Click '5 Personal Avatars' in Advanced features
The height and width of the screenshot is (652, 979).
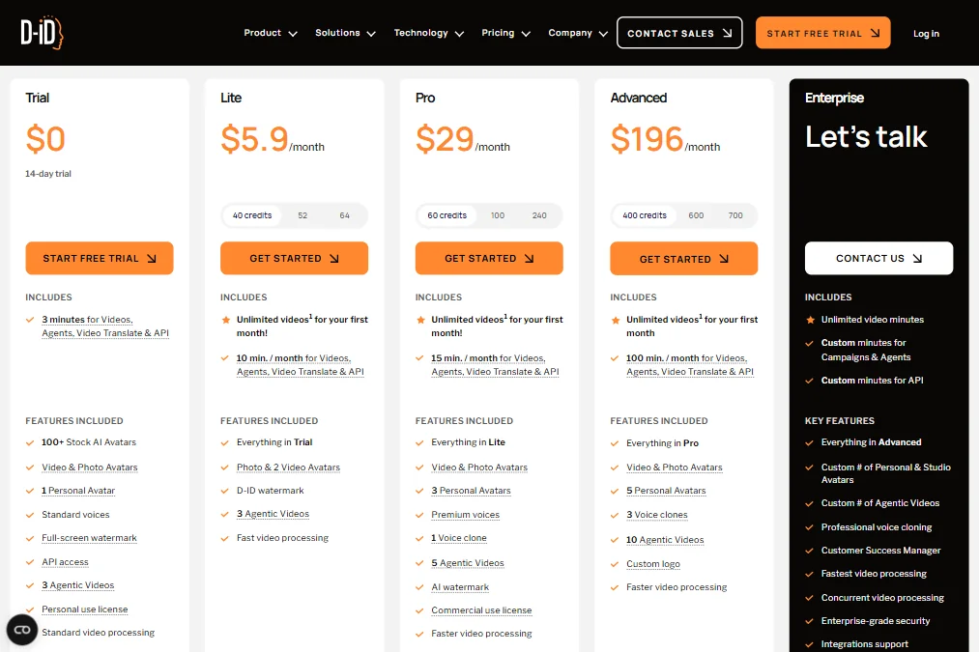click(x=666, y=491)
